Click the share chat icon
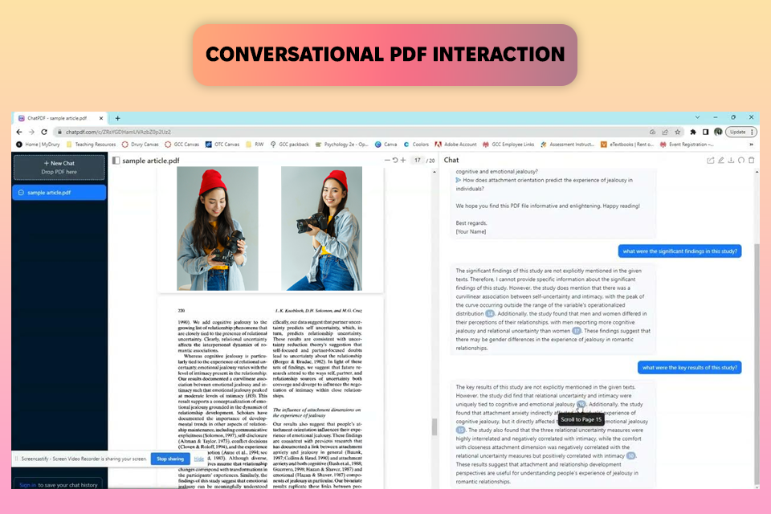The image size is (771, 514). click(711, 161)
